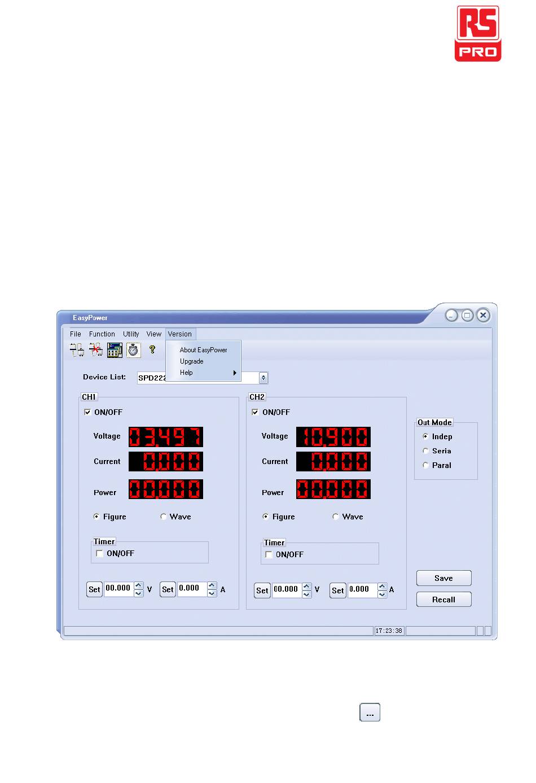Click the stopwatch timer toolbar icon
The height and width of the screenshot is (783, 536).
tap(133, 350)
